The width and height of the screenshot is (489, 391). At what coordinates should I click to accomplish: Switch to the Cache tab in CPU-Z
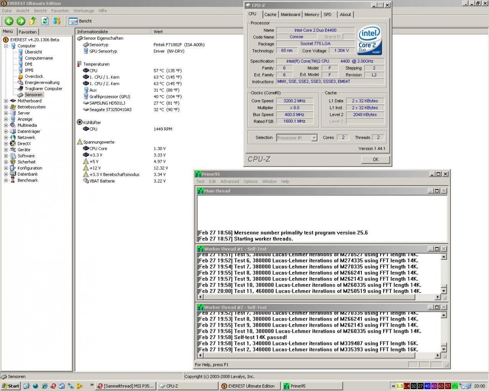[270, 15]
